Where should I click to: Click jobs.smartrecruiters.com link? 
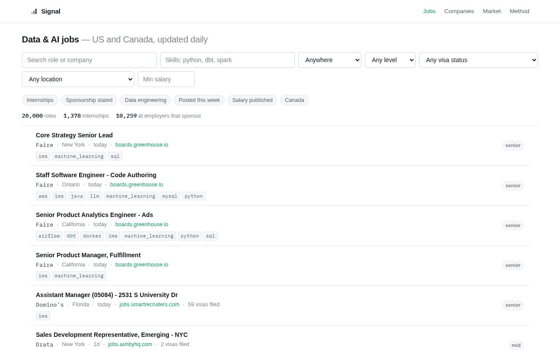pos(149,304)
